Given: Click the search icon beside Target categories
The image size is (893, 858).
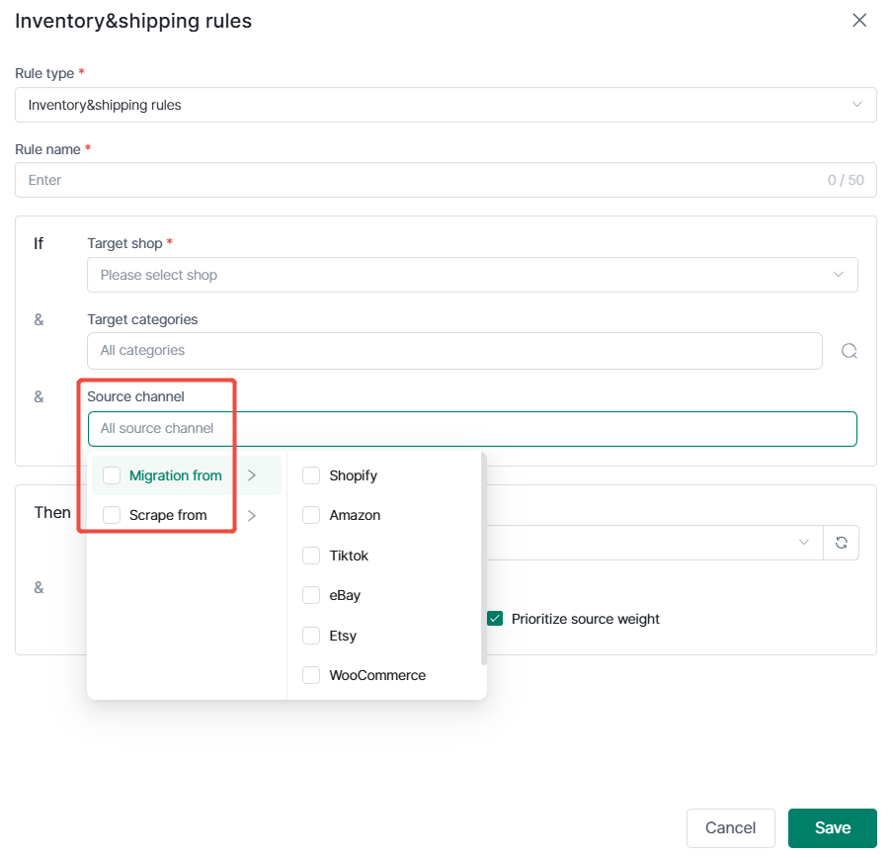Looking at the screenshot, I should (850, 351).
